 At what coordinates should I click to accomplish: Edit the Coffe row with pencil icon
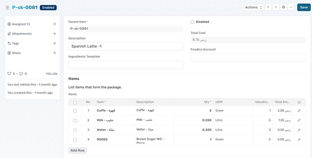pyautogui.click(x=299, y=111)
